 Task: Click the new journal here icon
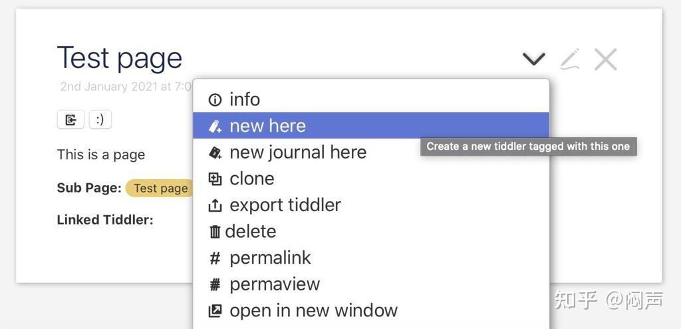coord(215,153)
